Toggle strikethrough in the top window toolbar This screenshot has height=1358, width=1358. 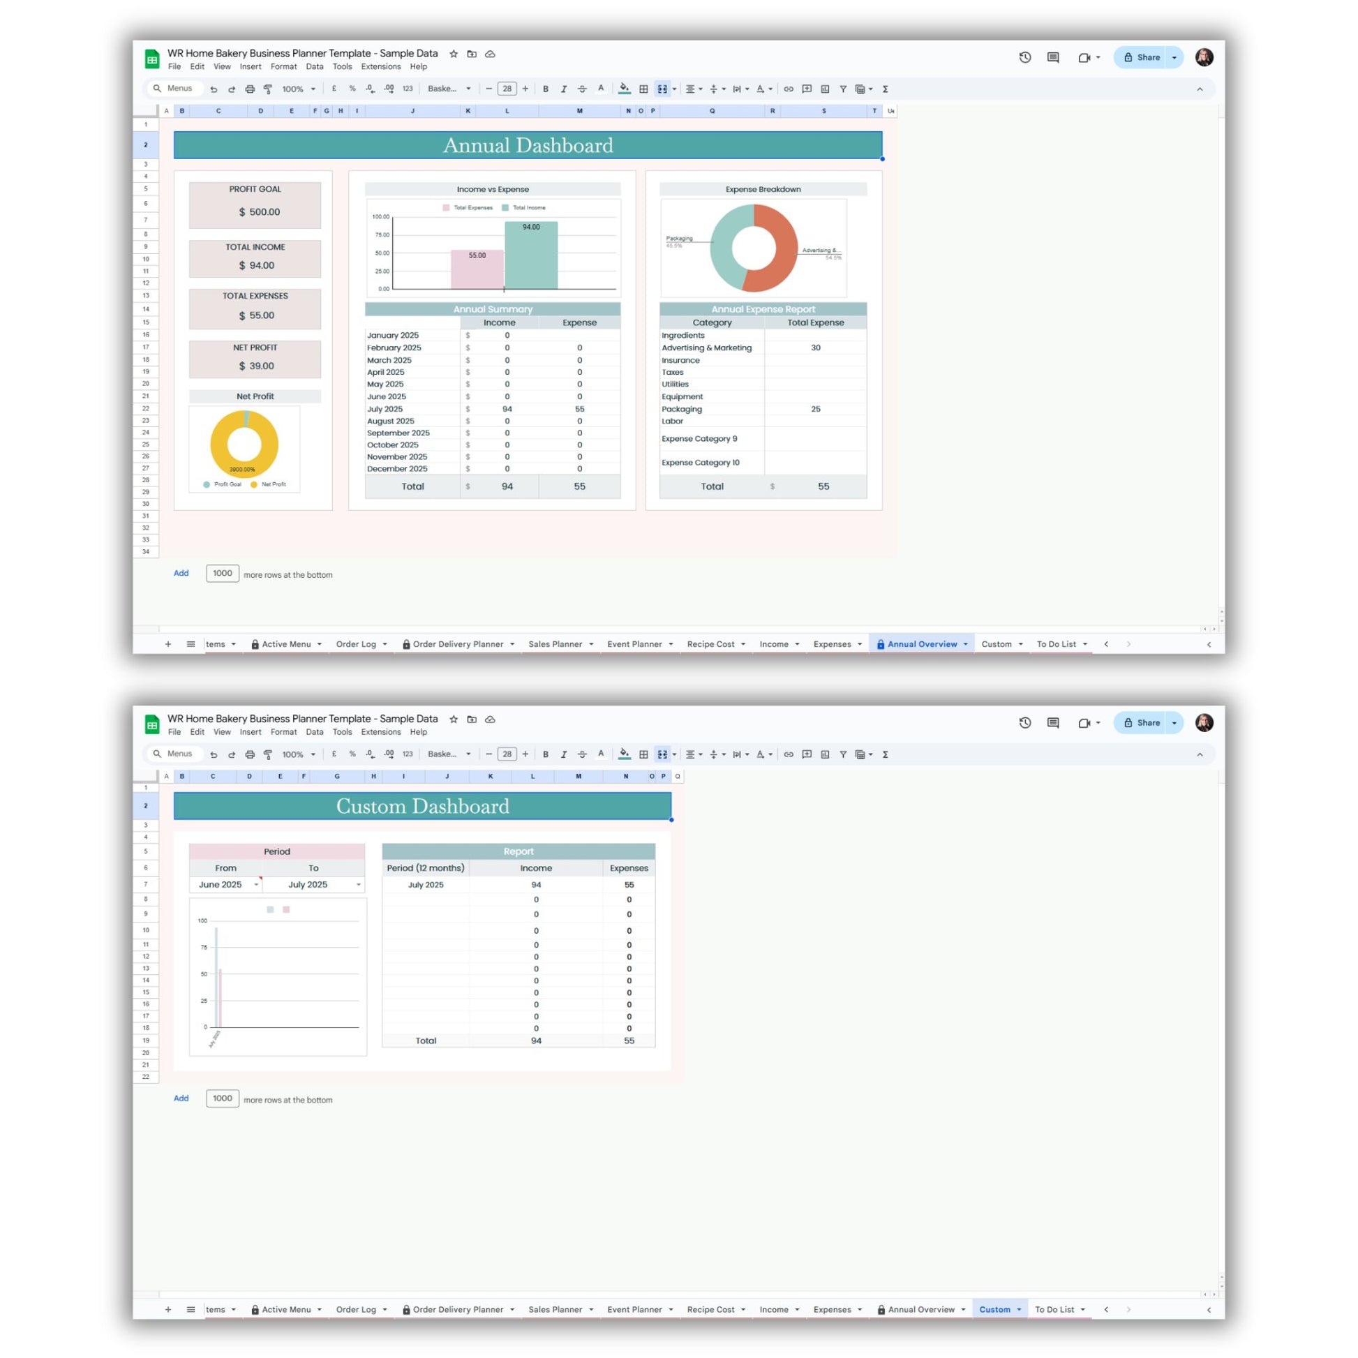pyautogui.click(x=582, y=89)
